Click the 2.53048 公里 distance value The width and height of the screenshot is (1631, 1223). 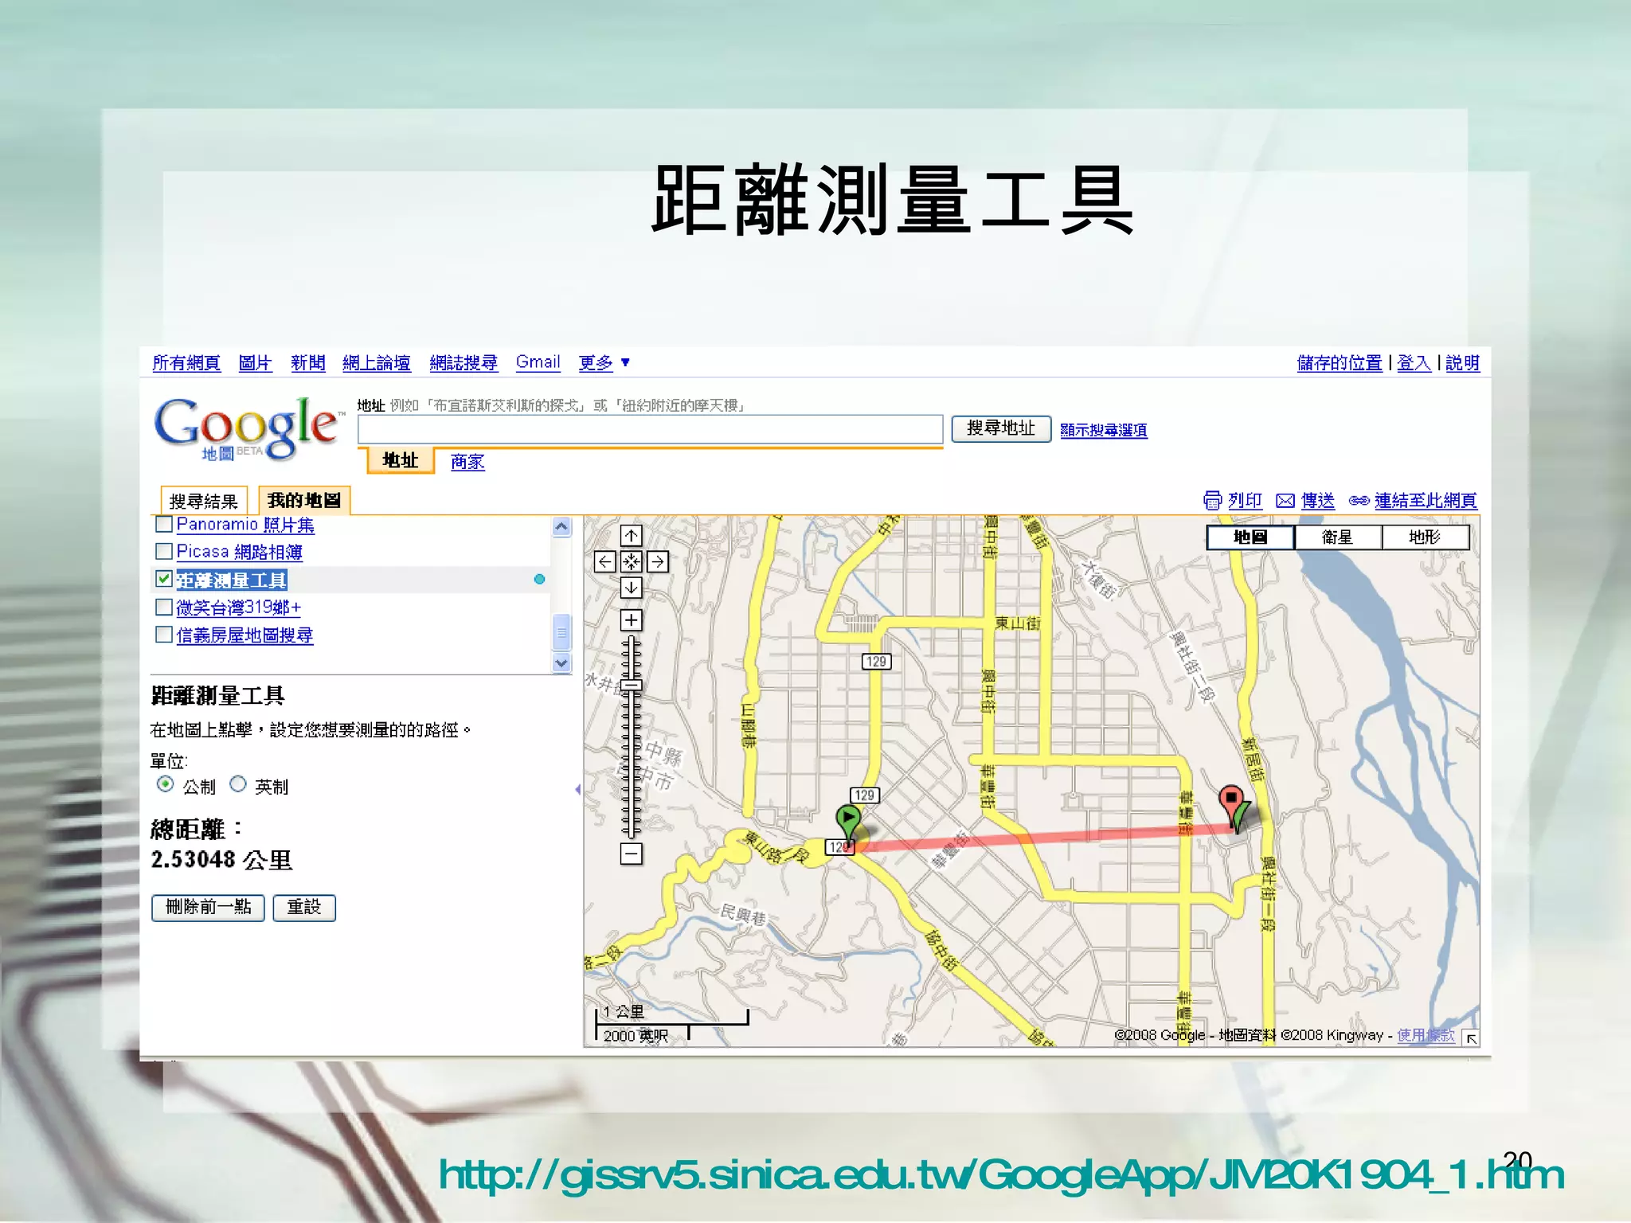221,860
